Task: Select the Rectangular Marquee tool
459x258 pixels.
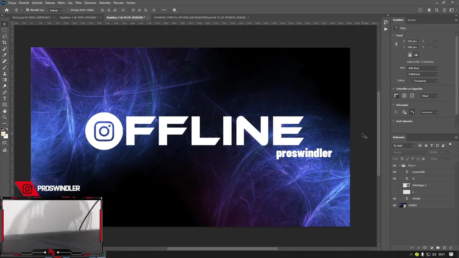Action: point(5,30)
